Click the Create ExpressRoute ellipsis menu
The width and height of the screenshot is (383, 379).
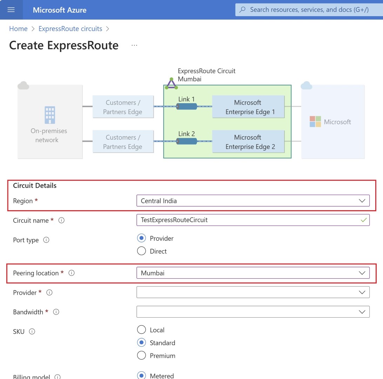(x=134, y=45)
